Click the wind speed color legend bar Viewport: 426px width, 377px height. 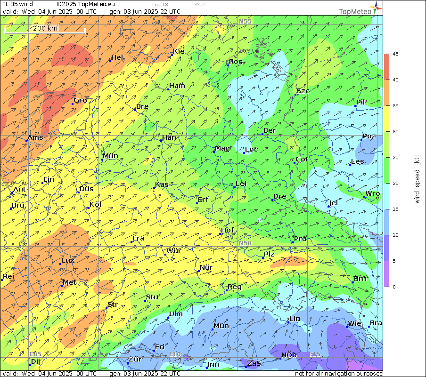(386, 170)
